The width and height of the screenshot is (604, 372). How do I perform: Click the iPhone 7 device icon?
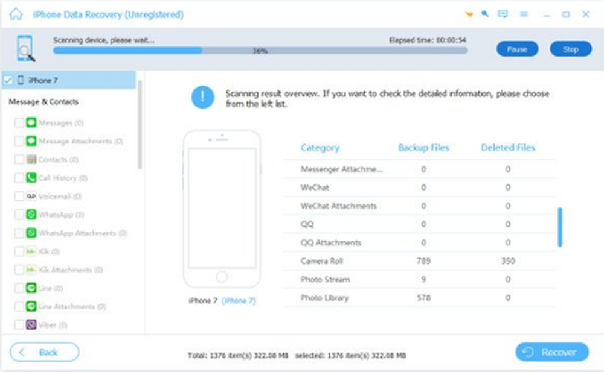21,80
